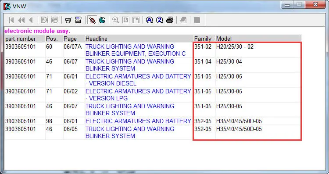Open 351-04 'TRUCK LIGHTING AND WARNING' headline

130,65
